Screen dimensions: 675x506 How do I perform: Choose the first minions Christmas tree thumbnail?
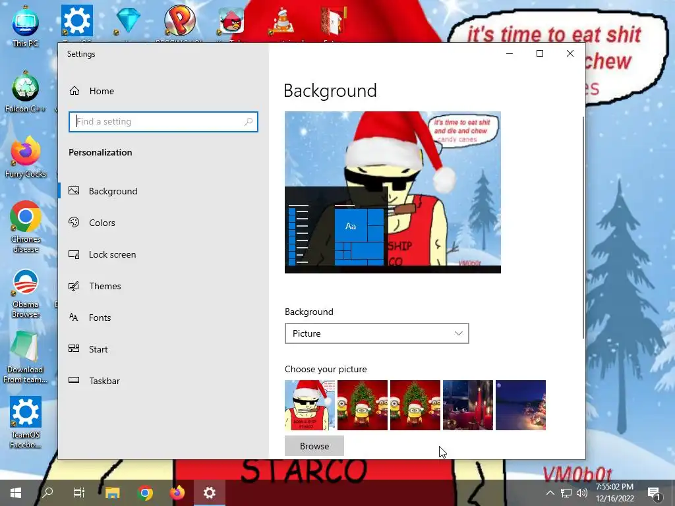pyautogui.click(x=363, y=405)
